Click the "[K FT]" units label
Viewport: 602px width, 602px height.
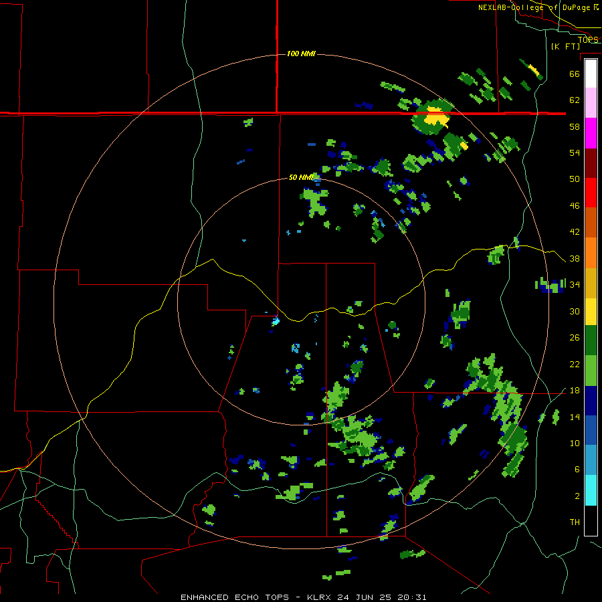click(565, 47)
